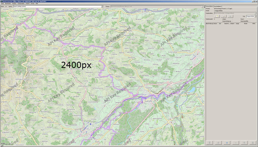
Task: Click the blue move-down arrow button
Action: coord(227,143)
